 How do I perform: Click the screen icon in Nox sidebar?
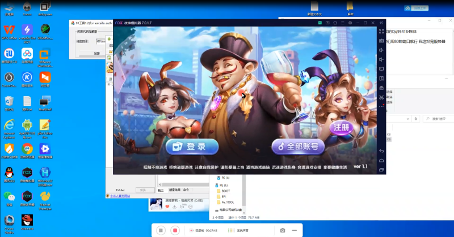click(381, 69)
